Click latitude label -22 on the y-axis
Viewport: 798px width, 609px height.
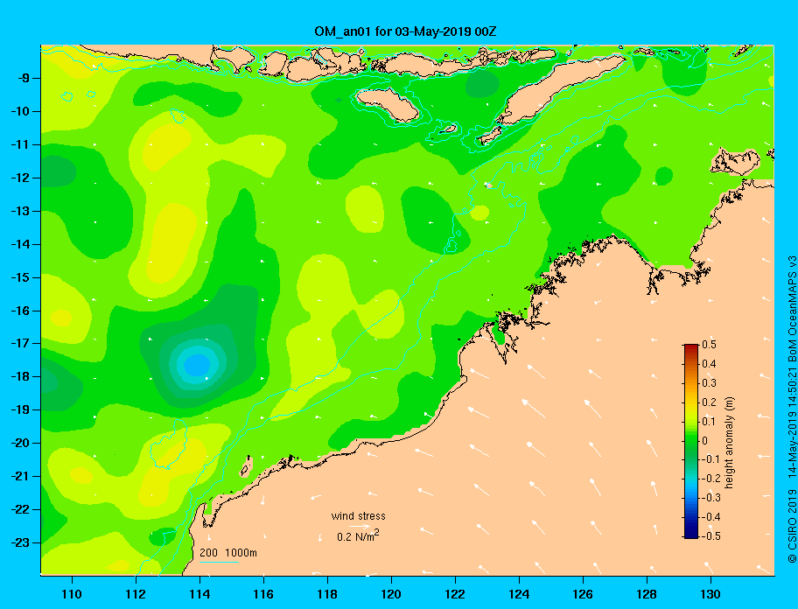(20, 509)
